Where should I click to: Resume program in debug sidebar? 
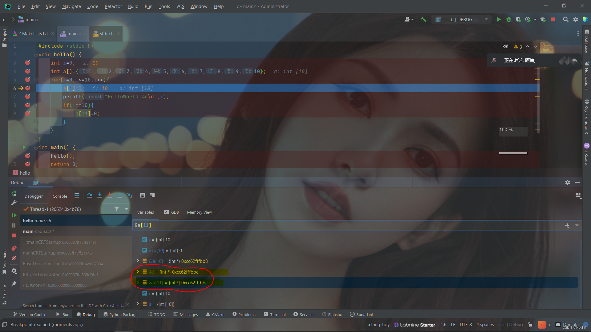click(14, 215)
